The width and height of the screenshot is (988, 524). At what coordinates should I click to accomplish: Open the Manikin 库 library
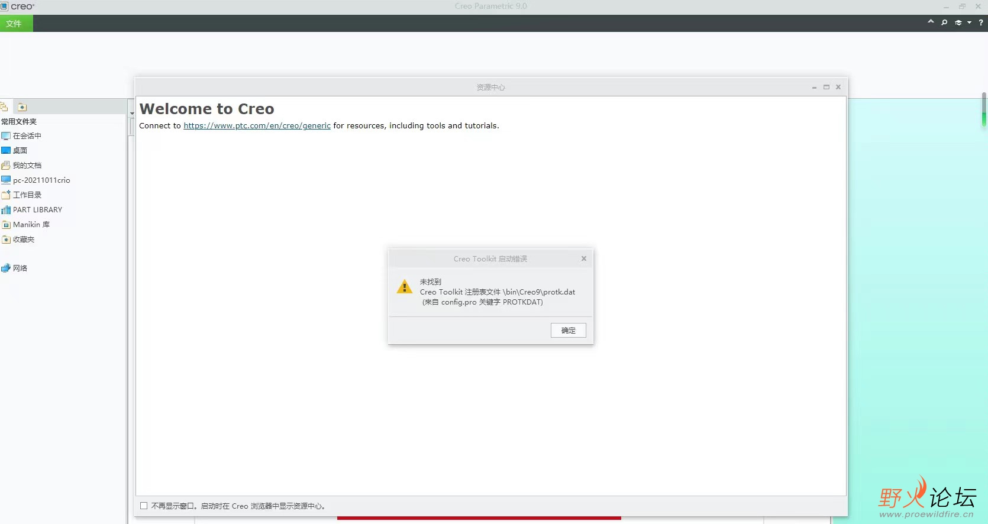coord(25,225)
